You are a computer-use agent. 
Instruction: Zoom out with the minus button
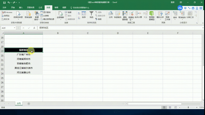[180, 107]
